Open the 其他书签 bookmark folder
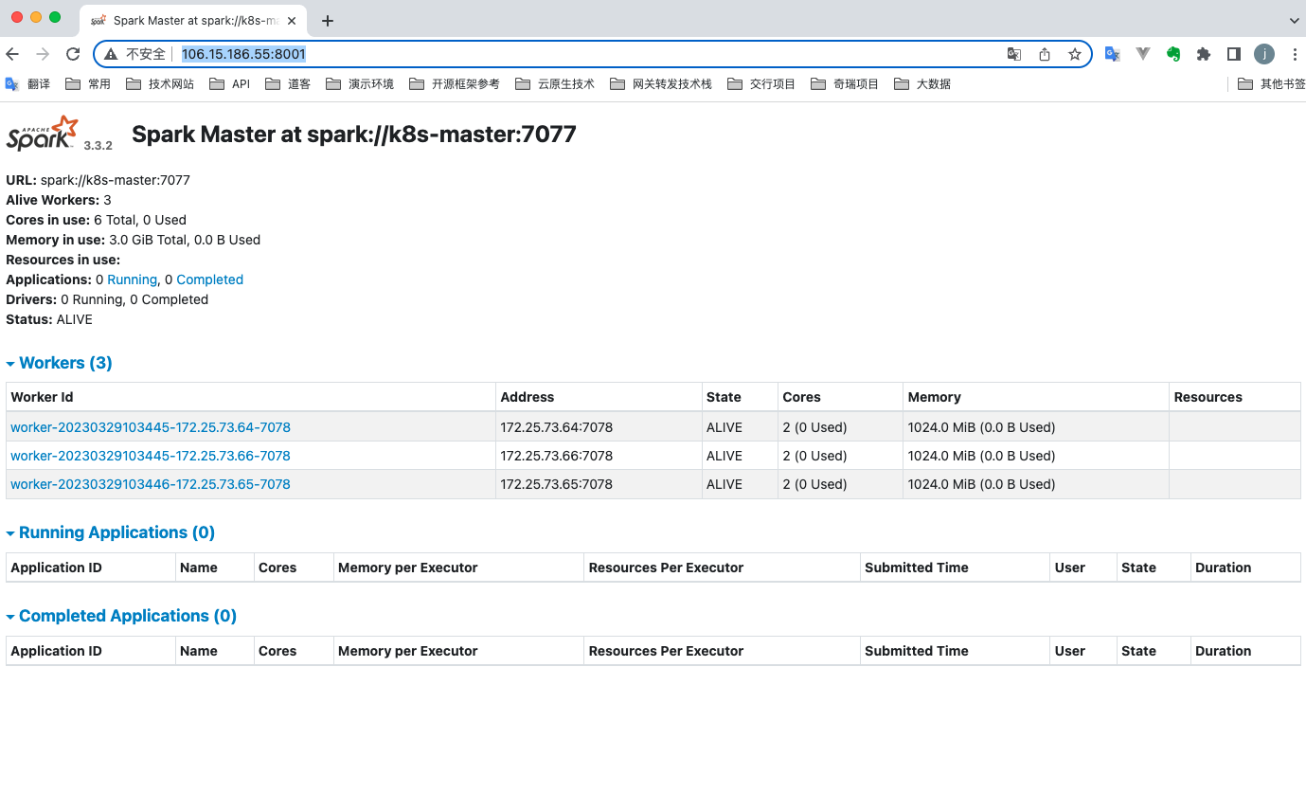Viewport: 1306px width, 811px height. [x=1272, y=84]
